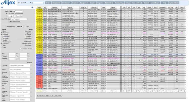Enable the Show Map checkbox
This screenshot has width=189, height=102.
coord(32,45)
